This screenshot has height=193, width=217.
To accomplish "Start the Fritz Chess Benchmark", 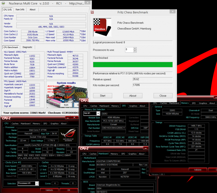I will 103,96.
